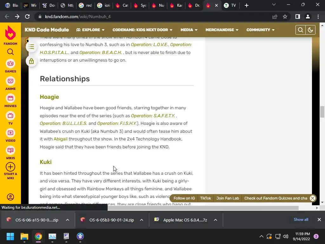Open table of contents list icon

click(31, 47)
